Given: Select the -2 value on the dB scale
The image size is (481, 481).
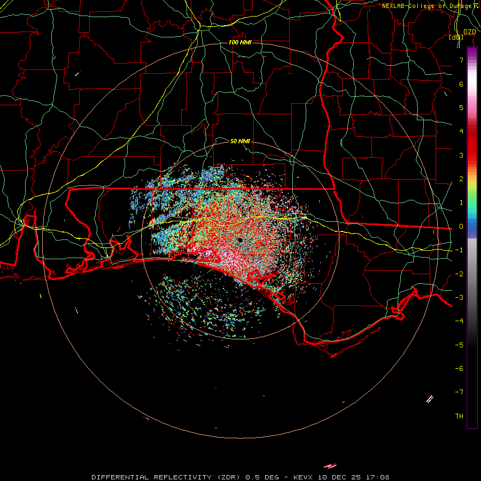Looking at the screenshot, I should pyautogui.click(x=459, y=274).
